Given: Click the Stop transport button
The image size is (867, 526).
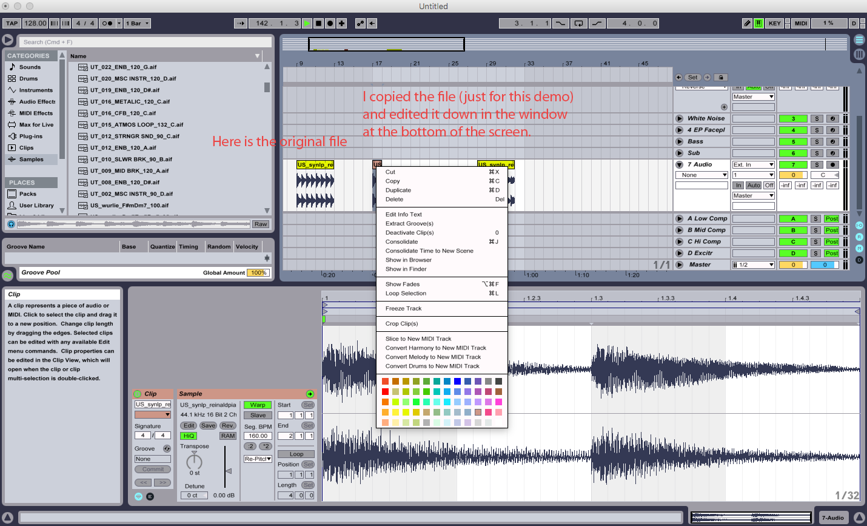Looking at the screenshot, I should click(x=319, y=23).
